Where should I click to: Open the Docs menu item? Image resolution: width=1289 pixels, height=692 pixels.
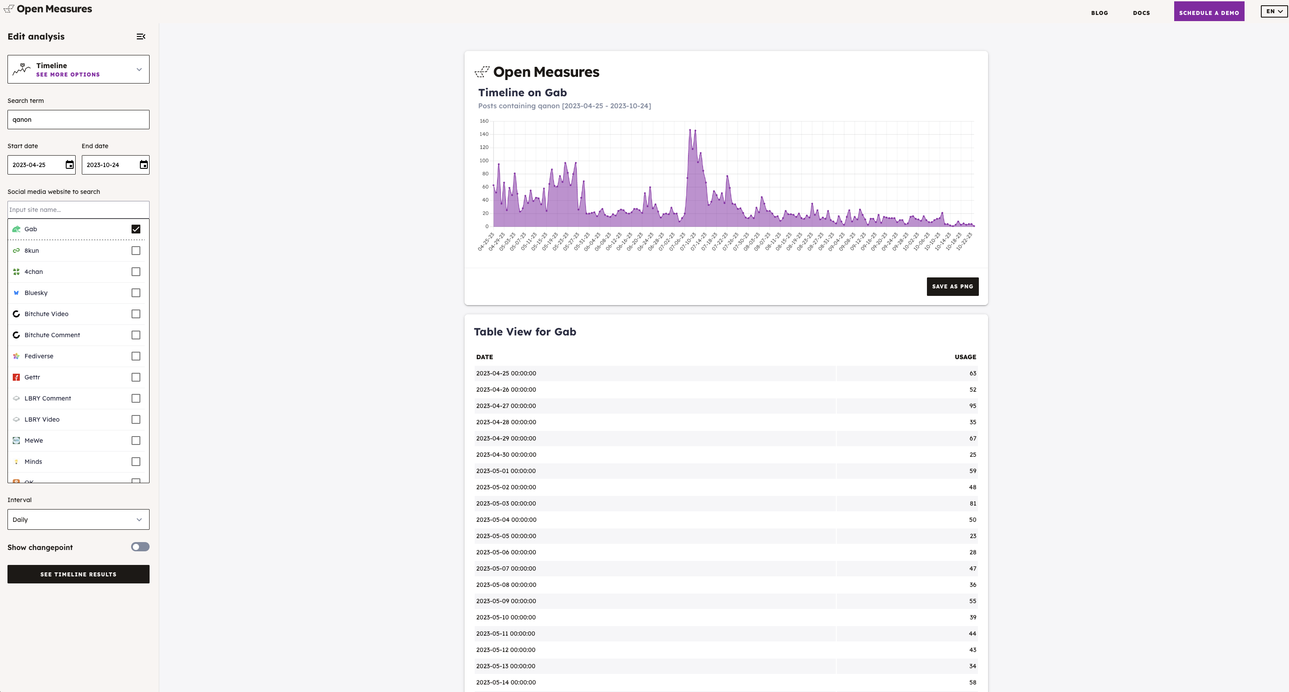click(x=1141, y=13)
